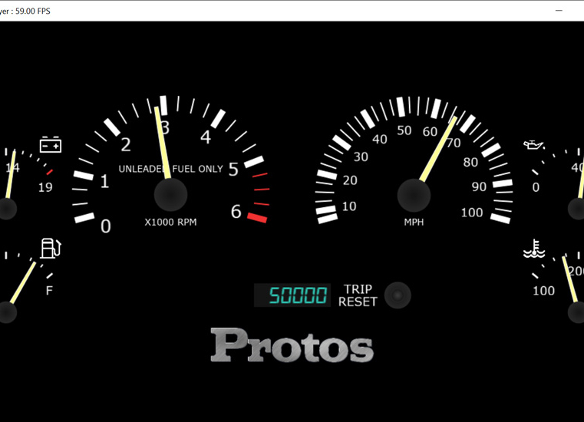Screen dimensions: 584x422
Task: Click the number 3 on the tachometer
Action: tap(164, 128)
